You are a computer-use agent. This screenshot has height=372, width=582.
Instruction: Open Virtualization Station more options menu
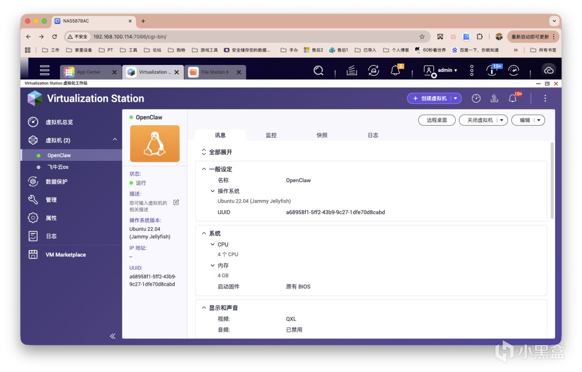(x=545, y=98)
